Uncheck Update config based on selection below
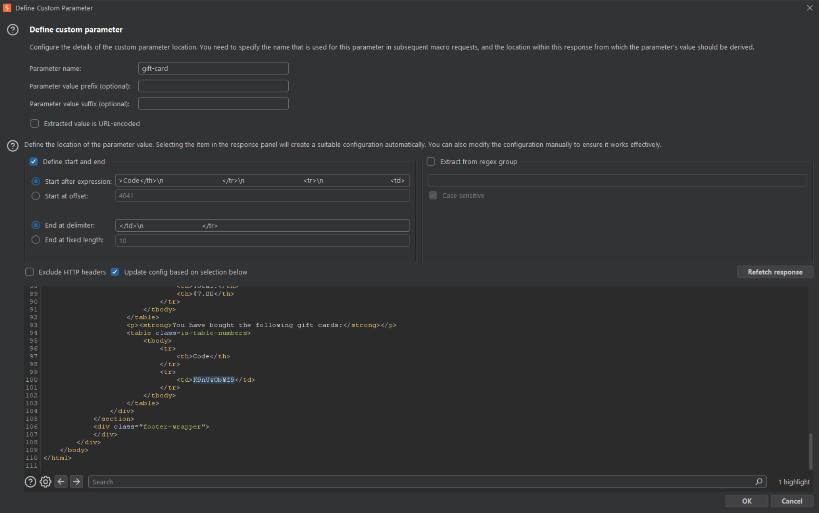 pos(115,272)
